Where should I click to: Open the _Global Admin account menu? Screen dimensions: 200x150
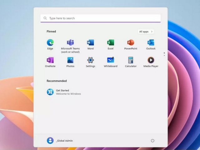pos(60,141)
